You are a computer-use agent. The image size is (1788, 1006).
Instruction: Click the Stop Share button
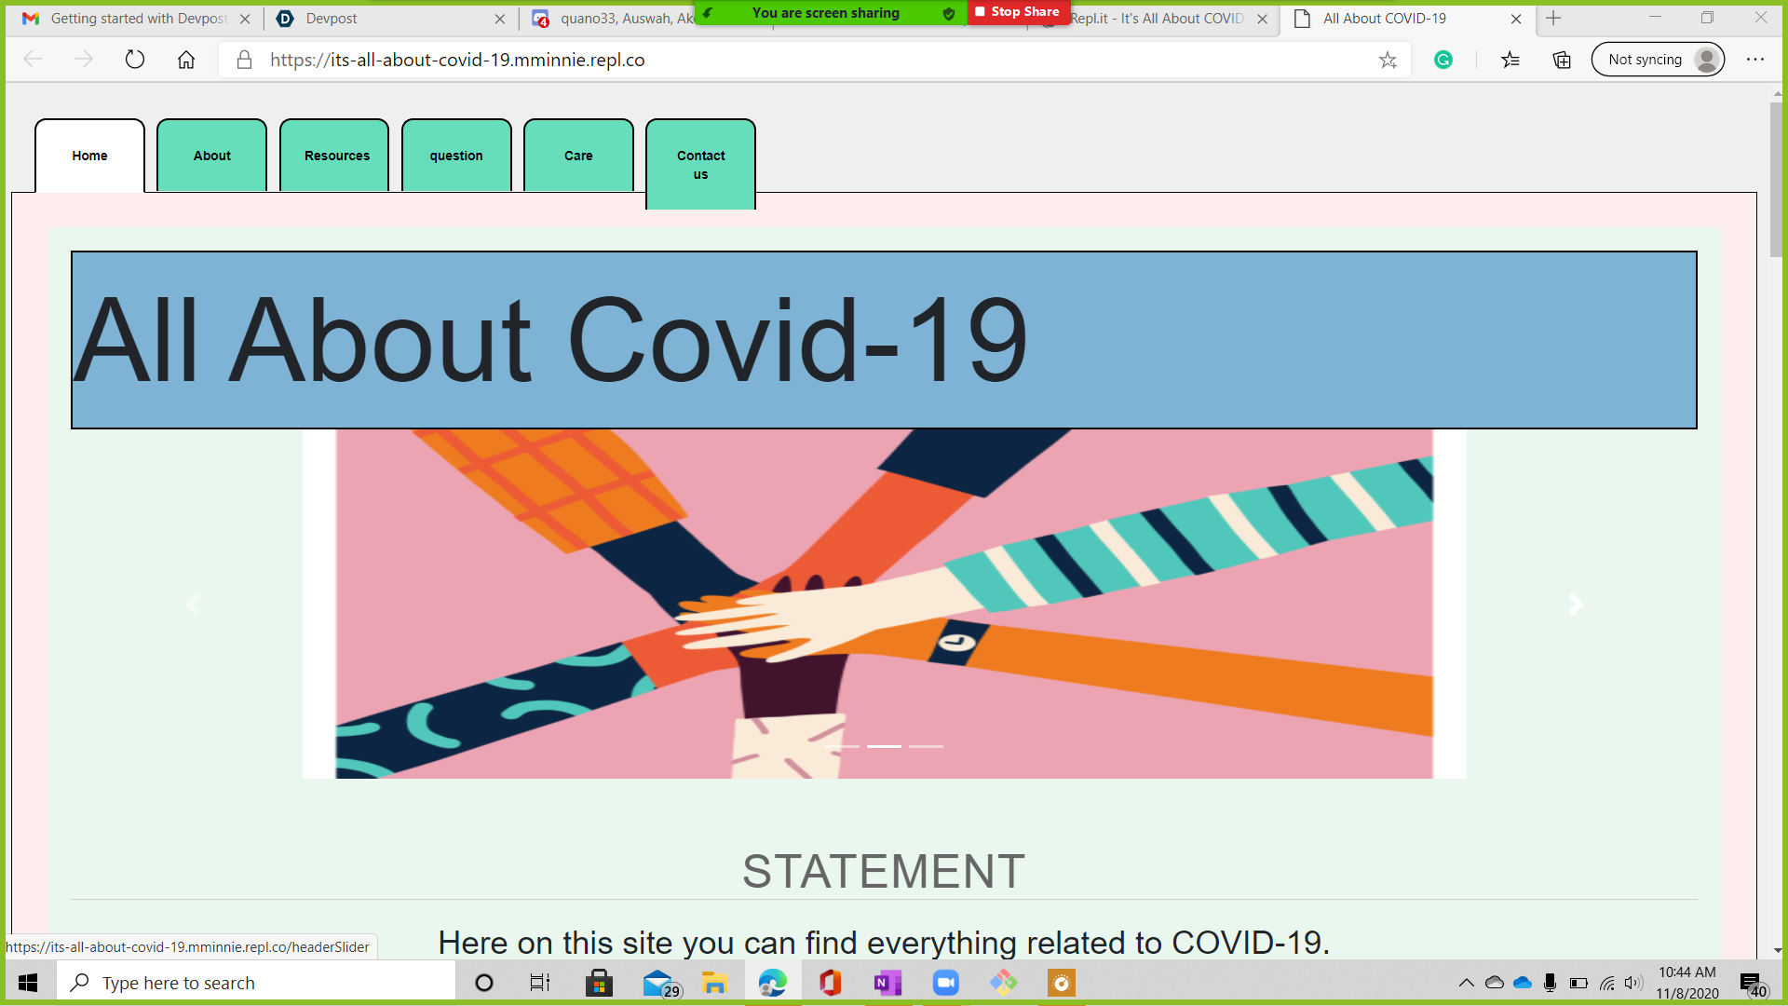pos(1017,12)
